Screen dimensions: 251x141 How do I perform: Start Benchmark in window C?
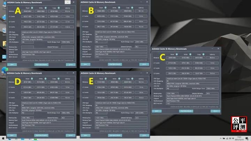coord(186,111)
